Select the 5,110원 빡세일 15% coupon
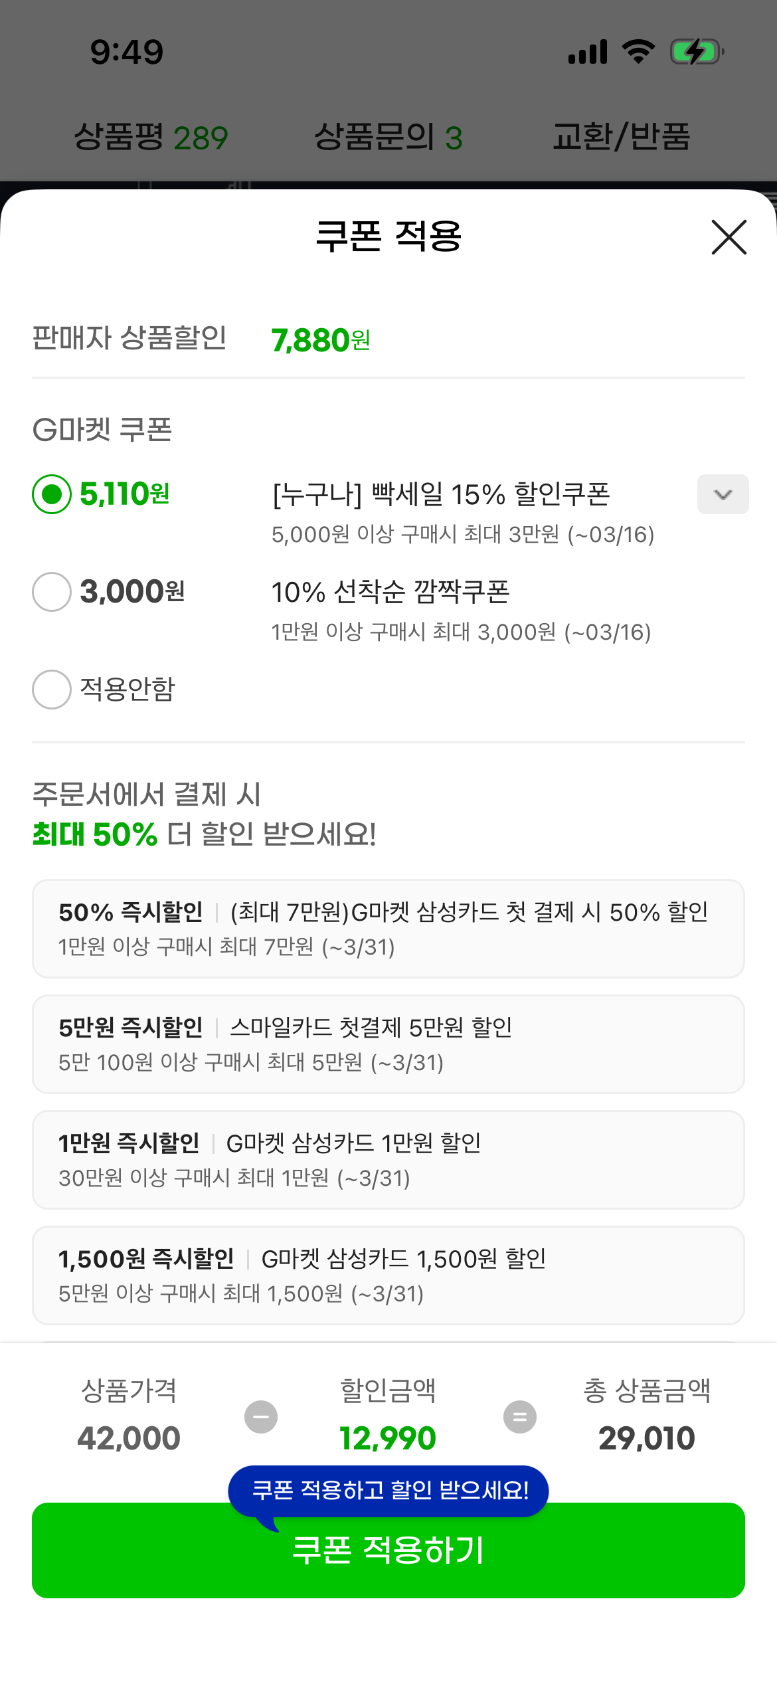This screenshot has width=777, height=1682. 52,494
